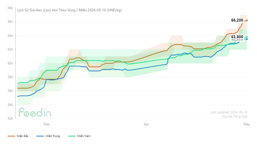Image resolution: width=257 pixels, height=144 pixels.
Task: Click the 63,800 data label
Action: [237, 37]
